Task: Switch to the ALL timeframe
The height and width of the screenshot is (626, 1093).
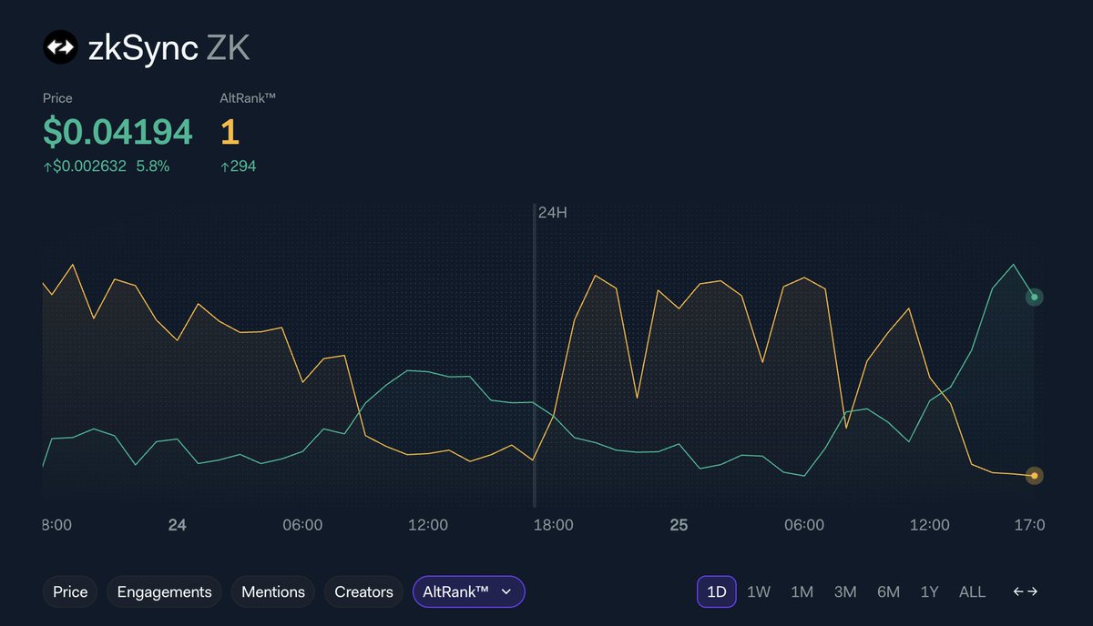Action: [x=972, y=591]
